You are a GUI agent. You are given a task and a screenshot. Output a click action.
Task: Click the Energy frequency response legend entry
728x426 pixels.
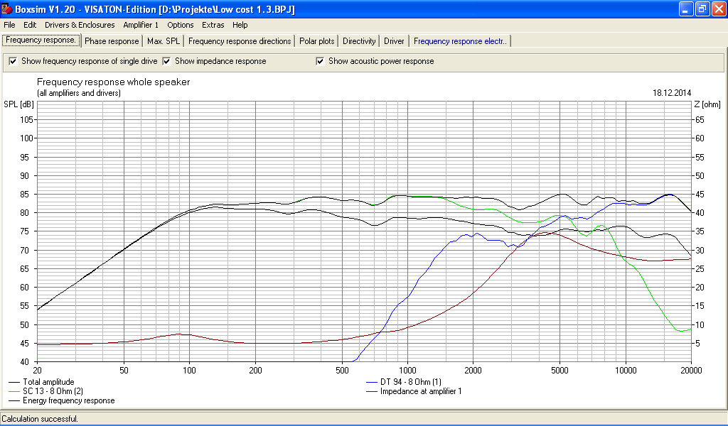62,401
